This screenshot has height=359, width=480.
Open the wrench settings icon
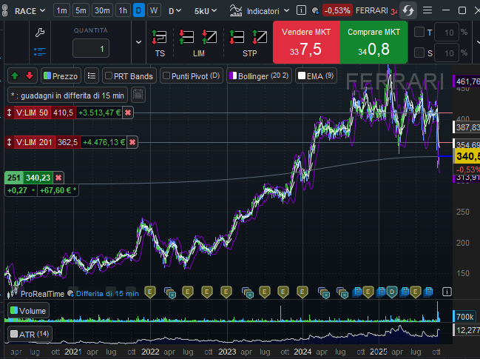point(40,33)
